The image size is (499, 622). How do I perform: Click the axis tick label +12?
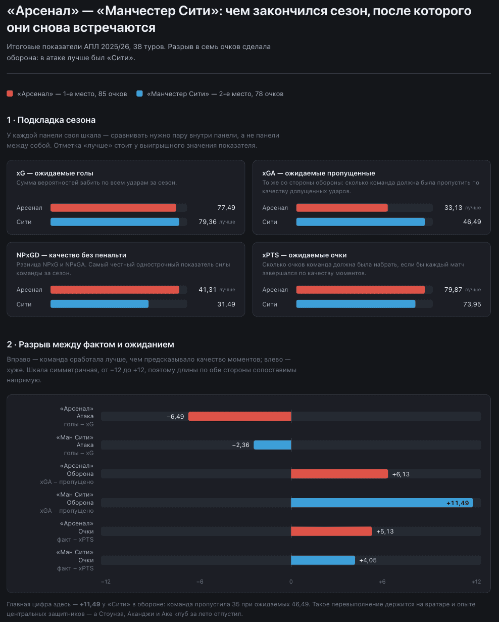(476, 582)
